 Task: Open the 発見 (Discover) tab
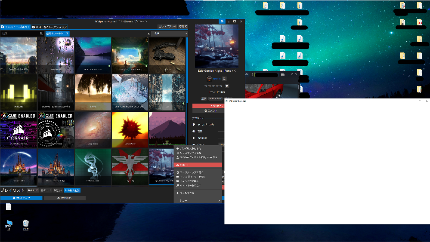coord(37,27)
